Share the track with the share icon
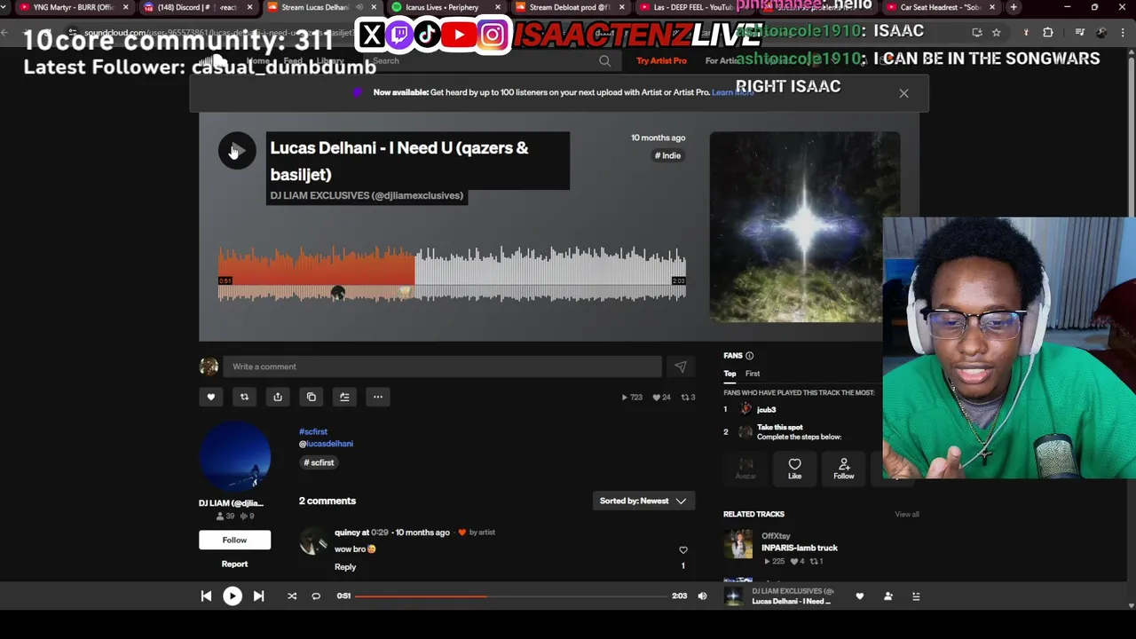This screenshot has height=639, width=1136. click(x=278, y=397)
